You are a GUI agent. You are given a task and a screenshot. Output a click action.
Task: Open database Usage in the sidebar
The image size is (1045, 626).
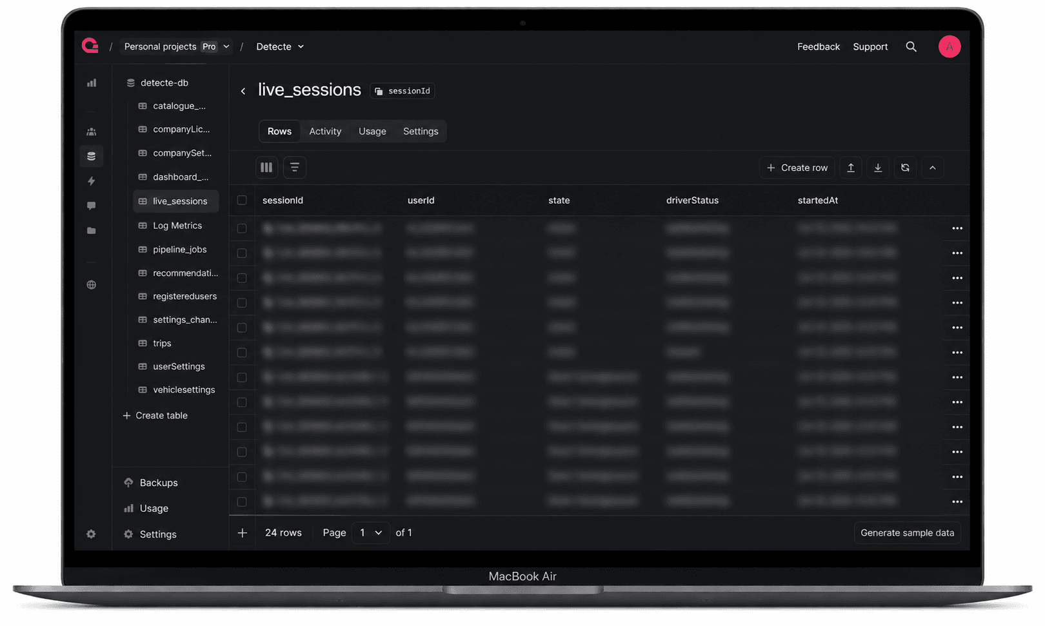[146, 509]
